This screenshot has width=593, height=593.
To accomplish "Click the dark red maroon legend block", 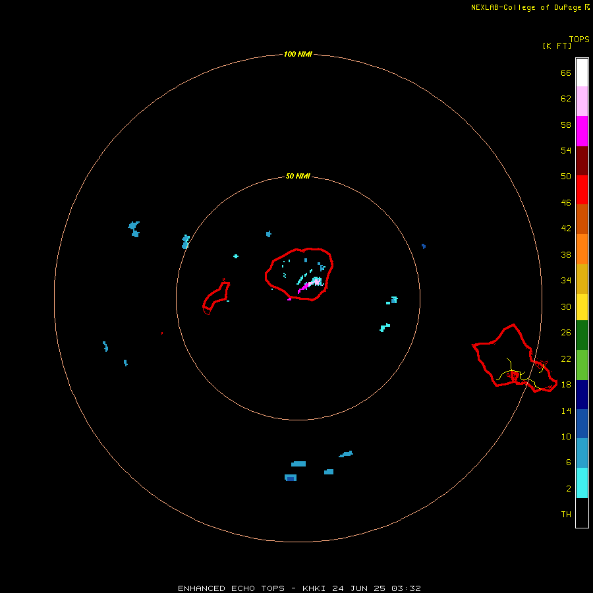I will pyautogui.click(x=582, y=161).
